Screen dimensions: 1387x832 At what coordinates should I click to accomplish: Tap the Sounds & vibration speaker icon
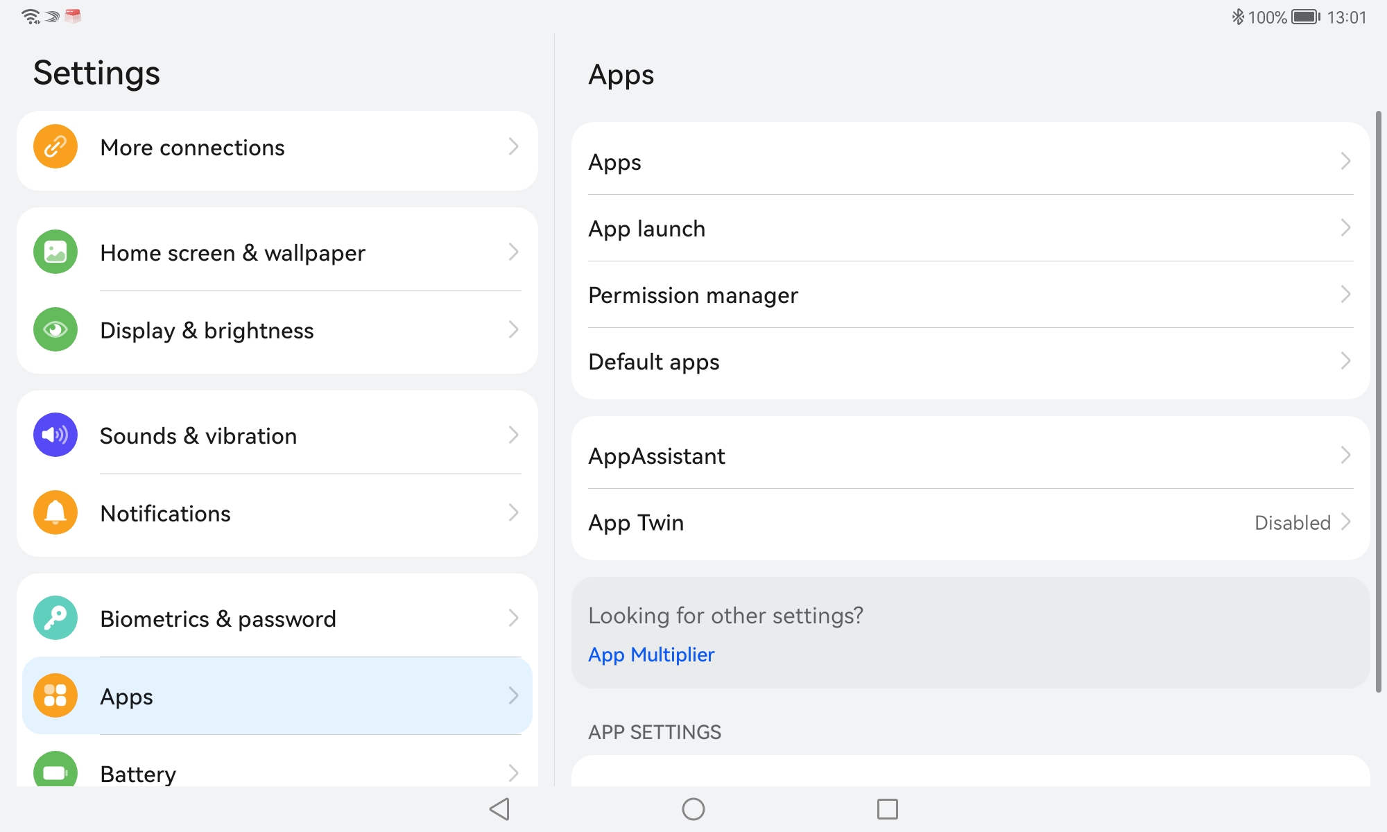click(x=55, y=435)
